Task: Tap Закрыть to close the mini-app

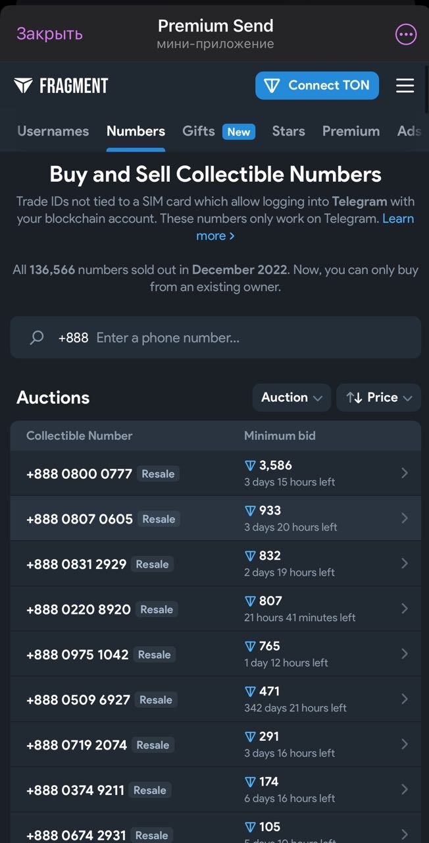Action: click(49, 34)
